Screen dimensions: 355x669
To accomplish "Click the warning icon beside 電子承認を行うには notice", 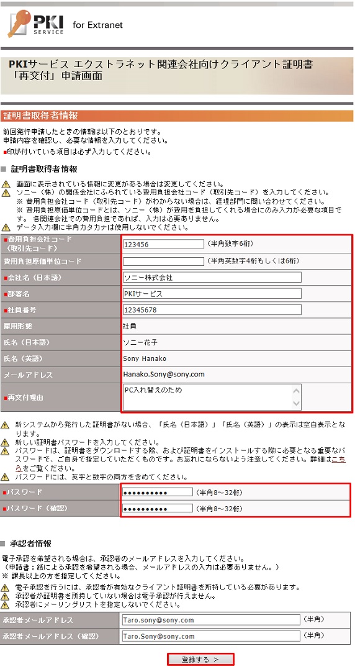I will click(x=5, y=588).
